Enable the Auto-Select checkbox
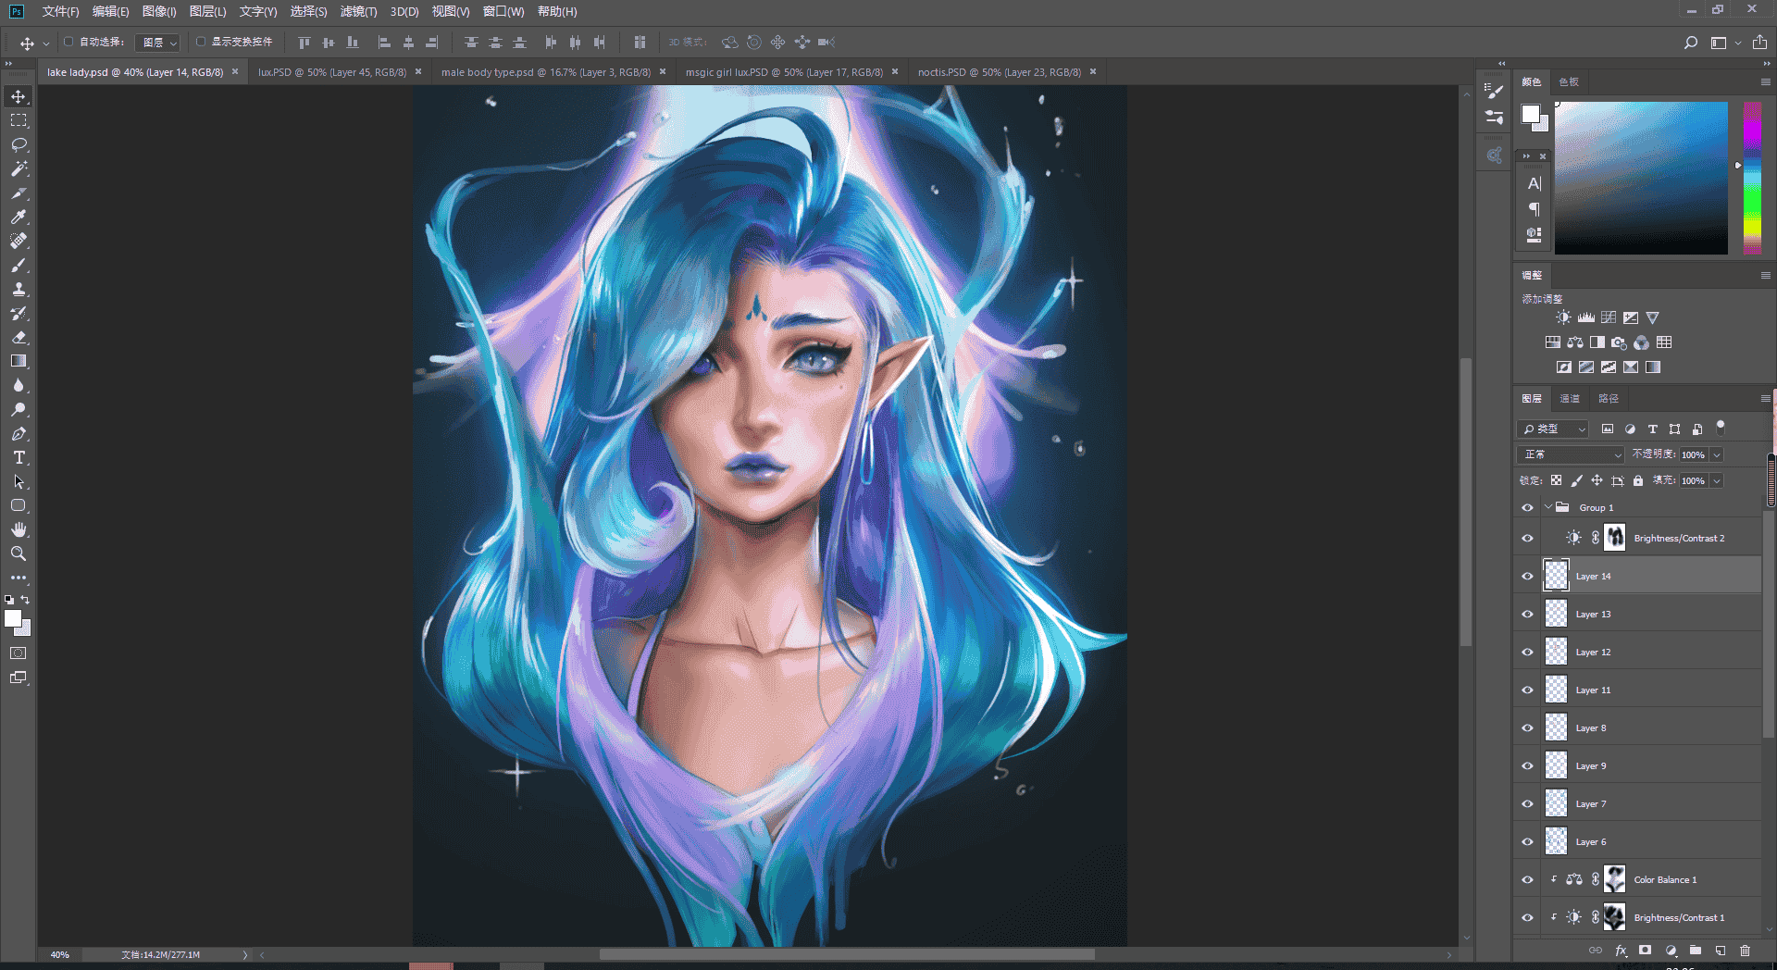The height and width of the screenshot is (970, 1777). (68, 42)
